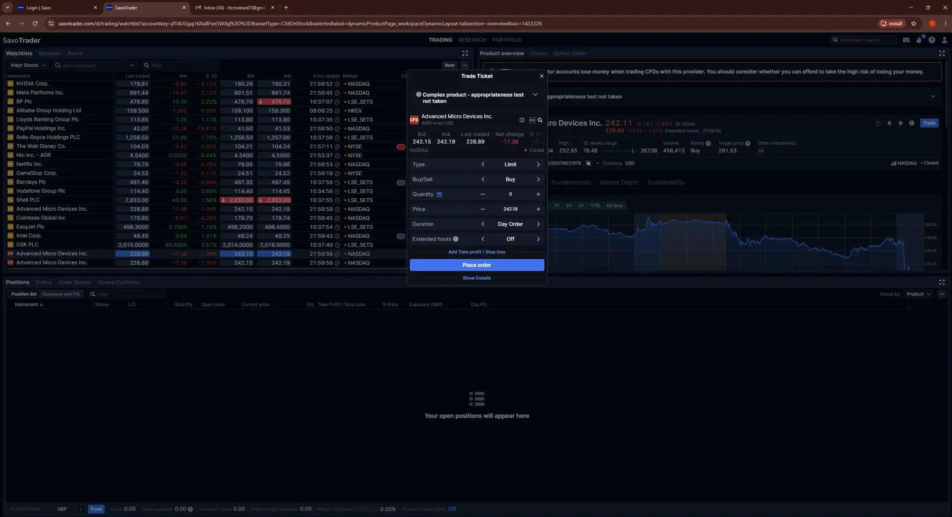Viewport: 952px width, 517px height.
Task: Toggle Account value shield Off link
Action: 452,509
